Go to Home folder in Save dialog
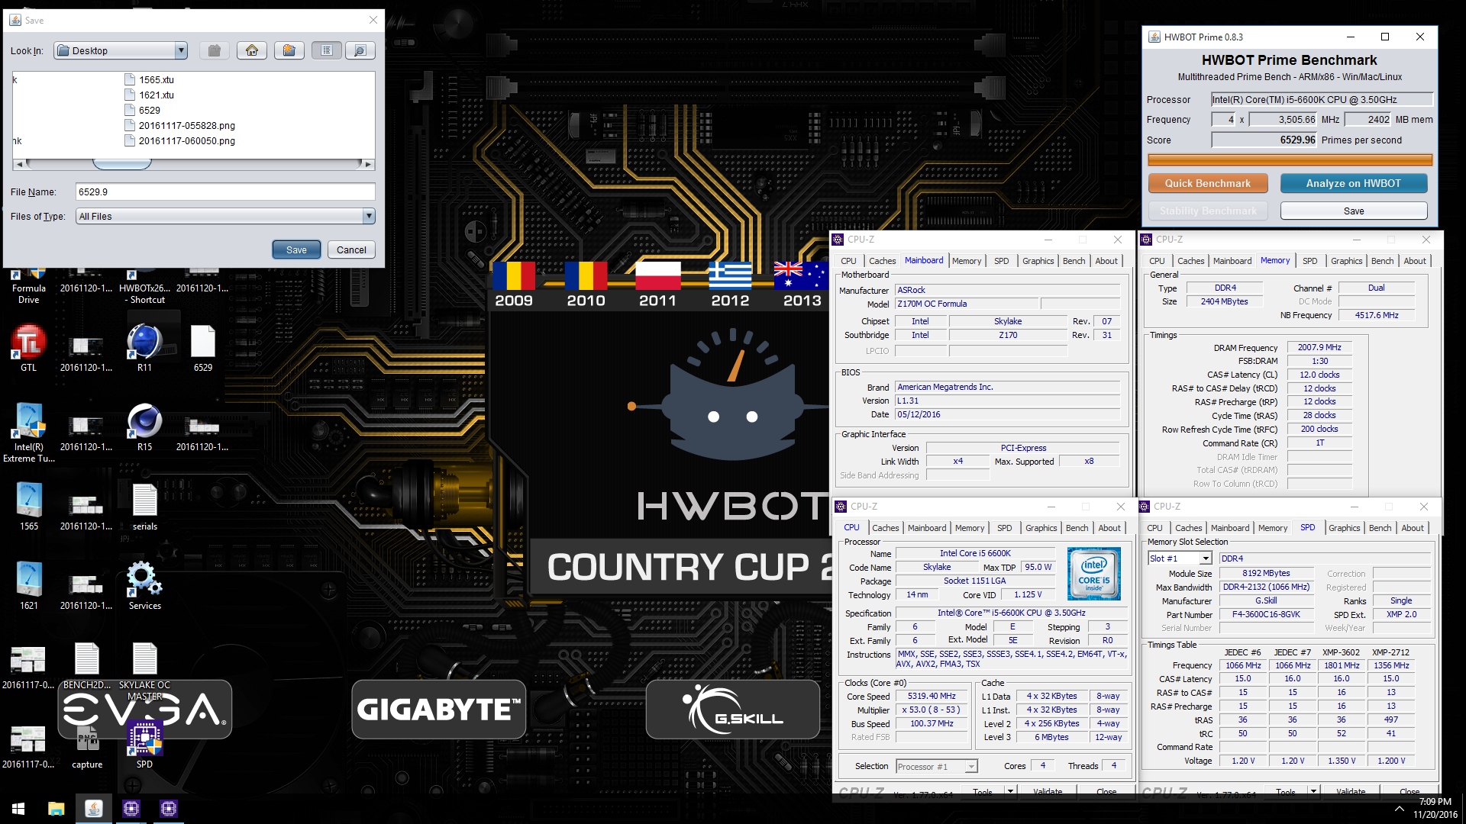1466x824 pixels. 252,50
